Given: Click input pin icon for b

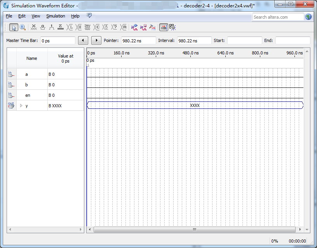Looking at the screenshot, I should pyautogui.click(x=11, y=85).
